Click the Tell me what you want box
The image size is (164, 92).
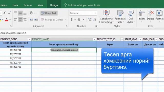tap(84, 5)
